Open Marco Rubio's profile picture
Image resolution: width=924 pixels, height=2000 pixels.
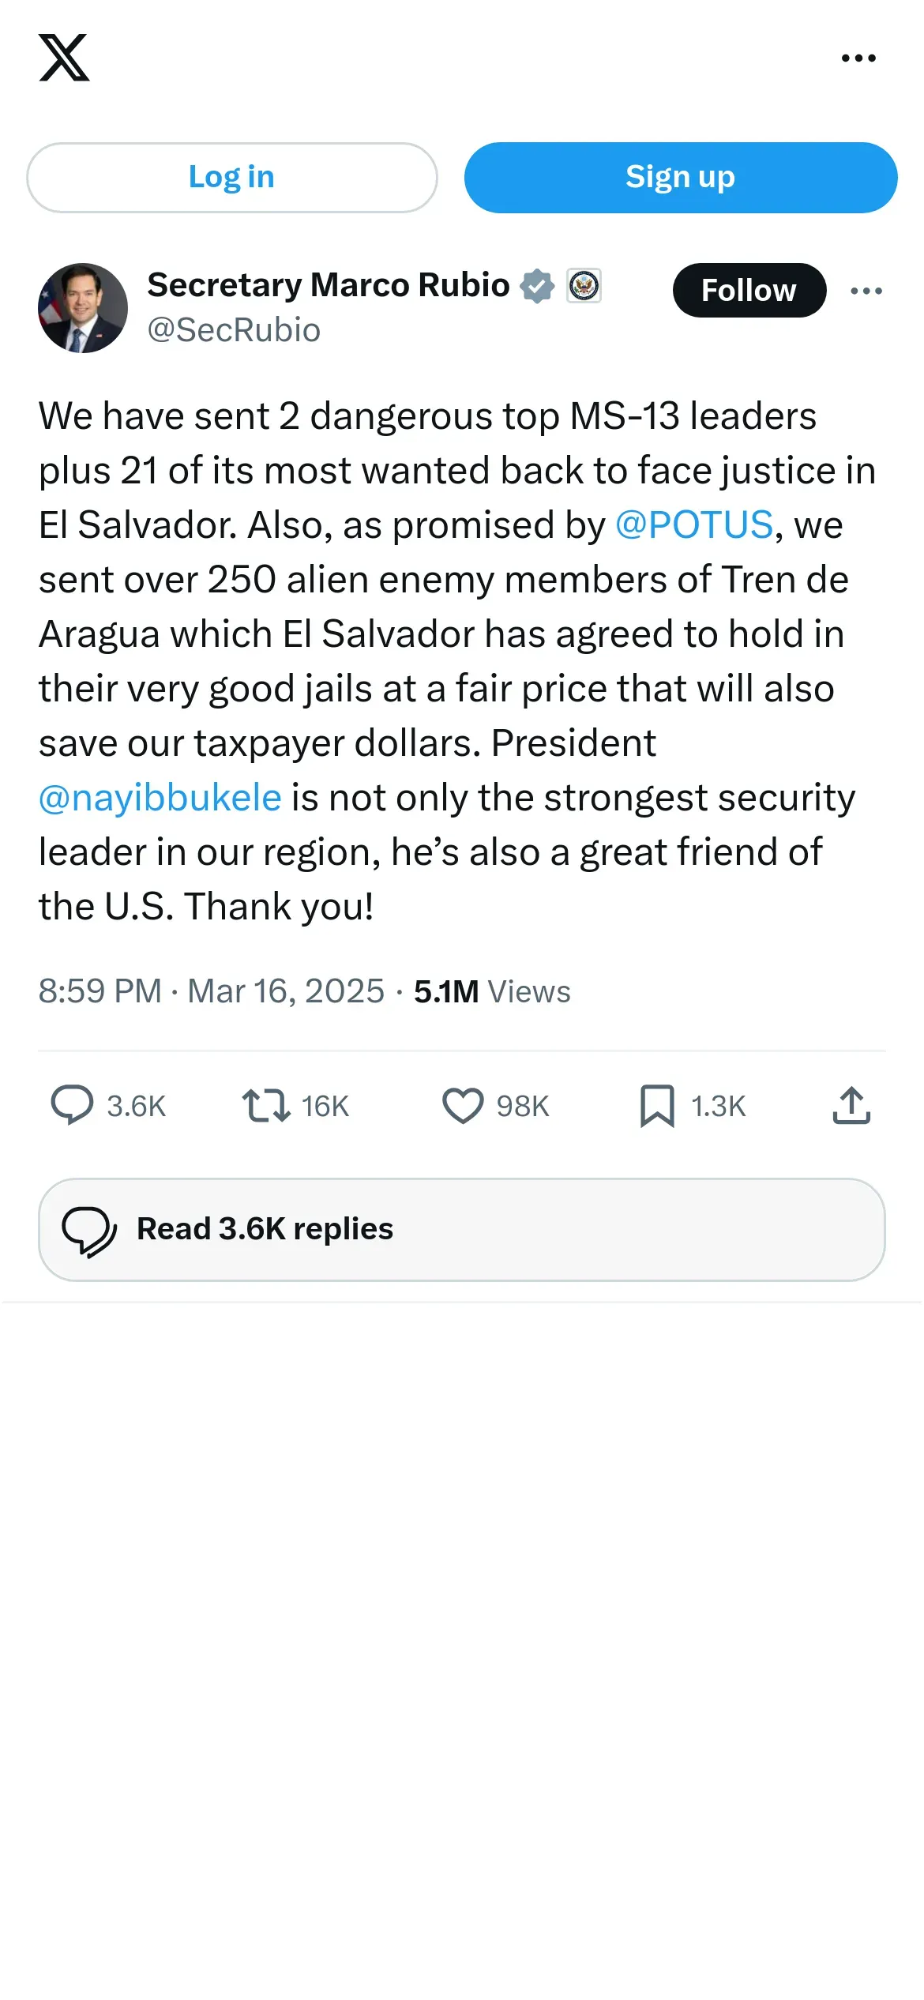(83, 308)
